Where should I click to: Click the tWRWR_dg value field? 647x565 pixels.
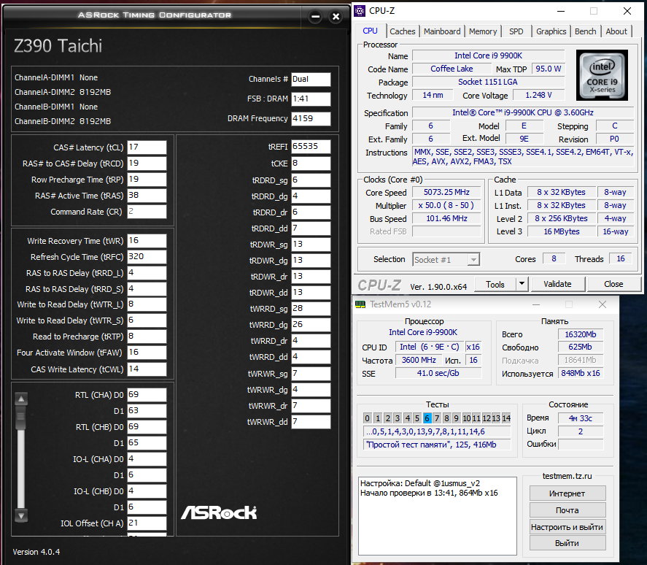coord(311,390)
